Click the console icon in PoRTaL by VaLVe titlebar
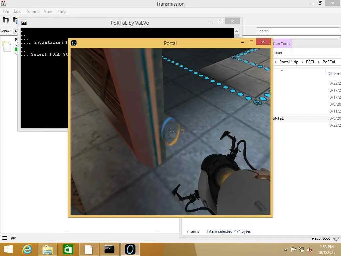The height and width of the screenshot is (256, 341). tap(24, 23)
